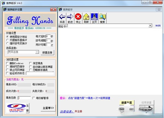Click the 主菜单>> button
Screen dimensions: 164x118
click(x=48, y=108)
